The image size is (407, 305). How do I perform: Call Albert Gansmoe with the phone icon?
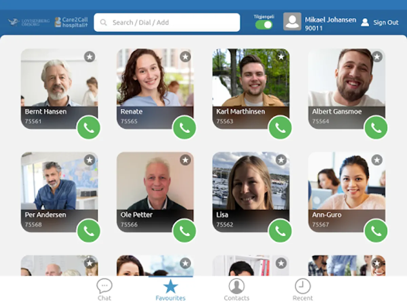tap(376, 128)
